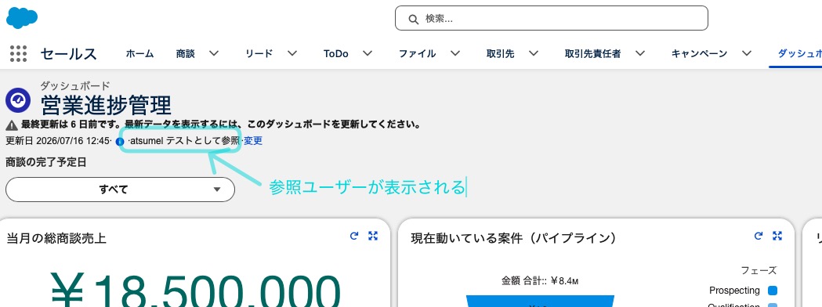Open the キャンペーン tab
The width and height of the screenshot is (822, 307).
click(x=700, y=53)
